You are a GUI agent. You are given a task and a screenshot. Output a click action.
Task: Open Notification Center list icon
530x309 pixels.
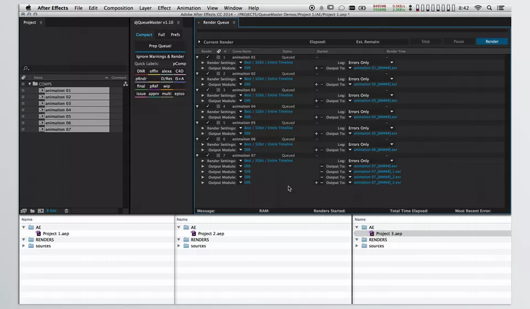click(x=501, y=8)
